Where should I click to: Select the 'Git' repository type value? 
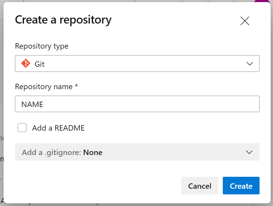(x=39, y=64)
